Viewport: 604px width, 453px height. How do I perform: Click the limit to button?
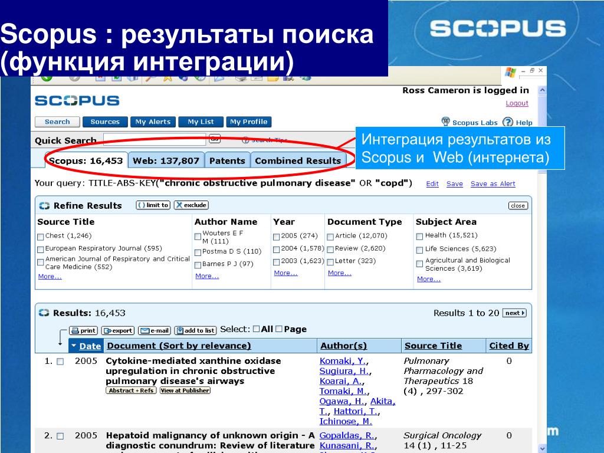[x=153, y=205]
